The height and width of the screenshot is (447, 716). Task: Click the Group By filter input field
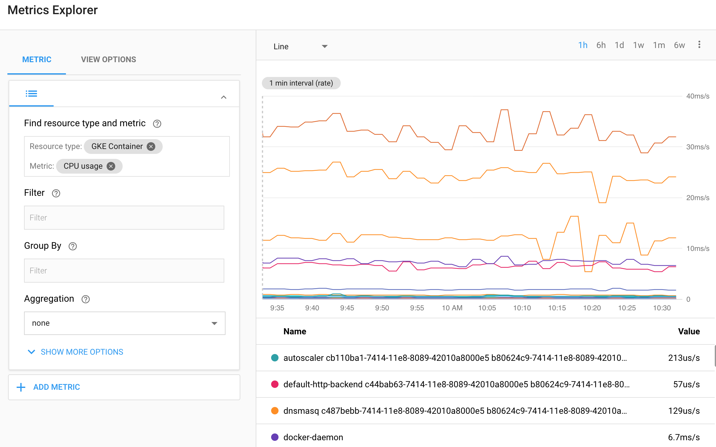[124, 271]
